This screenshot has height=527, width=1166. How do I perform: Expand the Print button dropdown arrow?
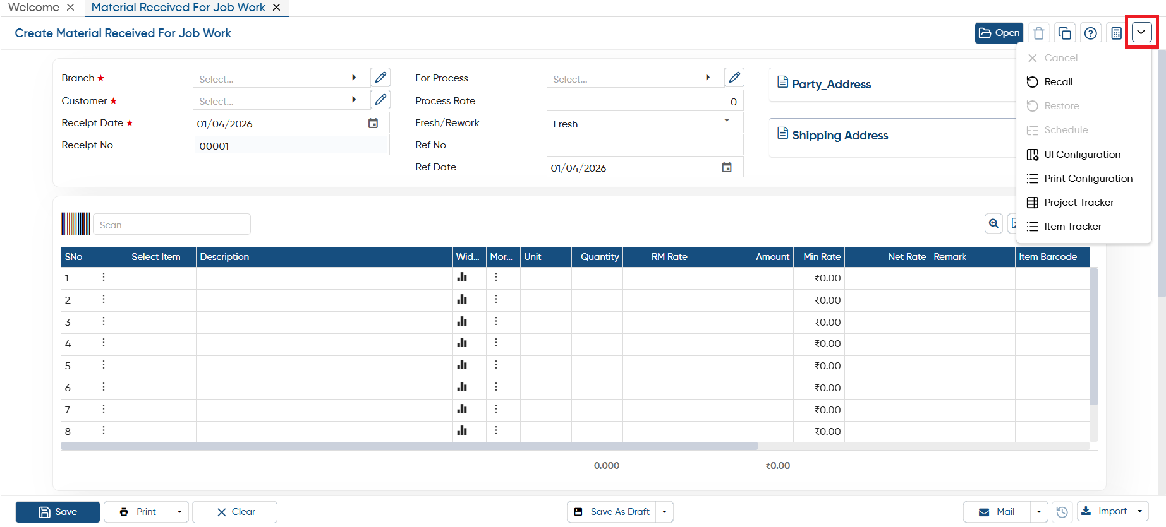coord(179,512)
